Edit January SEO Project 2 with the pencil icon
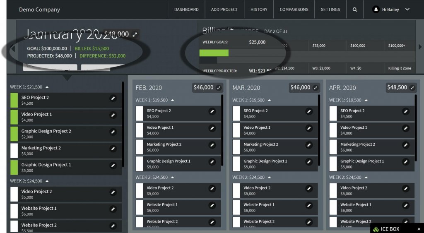 click(113, 98)
